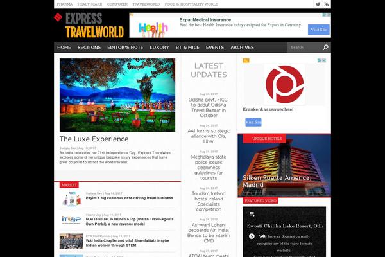385x257 pixels.
Task: Open WAI India Chapter STEM article
Action: [128, 243]
